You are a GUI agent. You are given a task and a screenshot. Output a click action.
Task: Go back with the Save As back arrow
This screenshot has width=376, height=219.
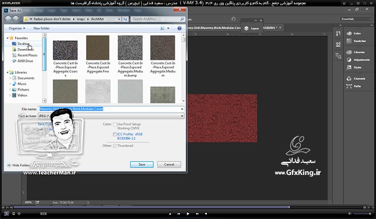[8, 19]
